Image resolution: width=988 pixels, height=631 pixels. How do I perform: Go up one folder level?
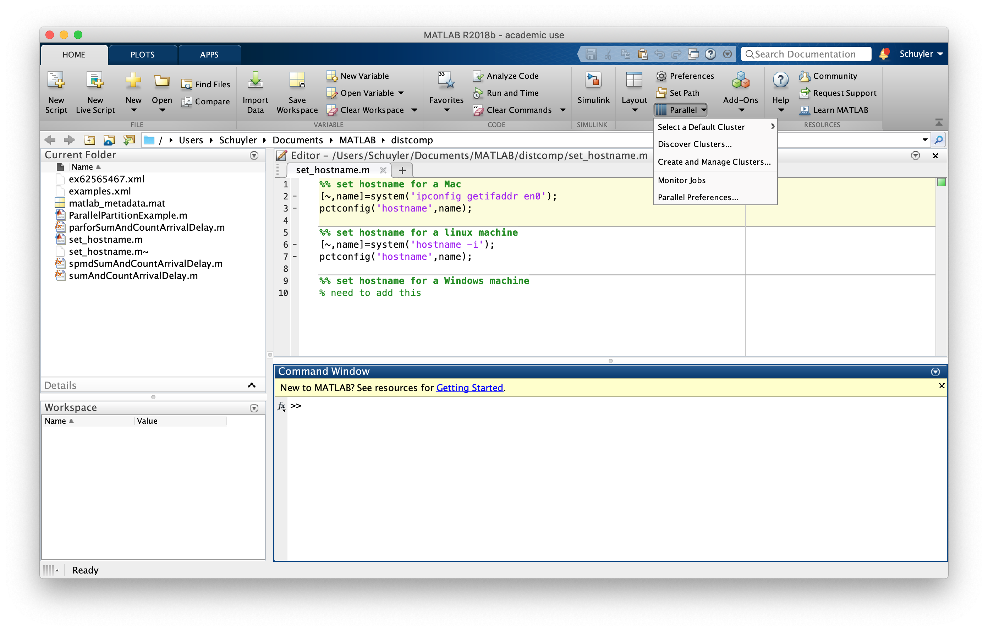coord(89,140)
